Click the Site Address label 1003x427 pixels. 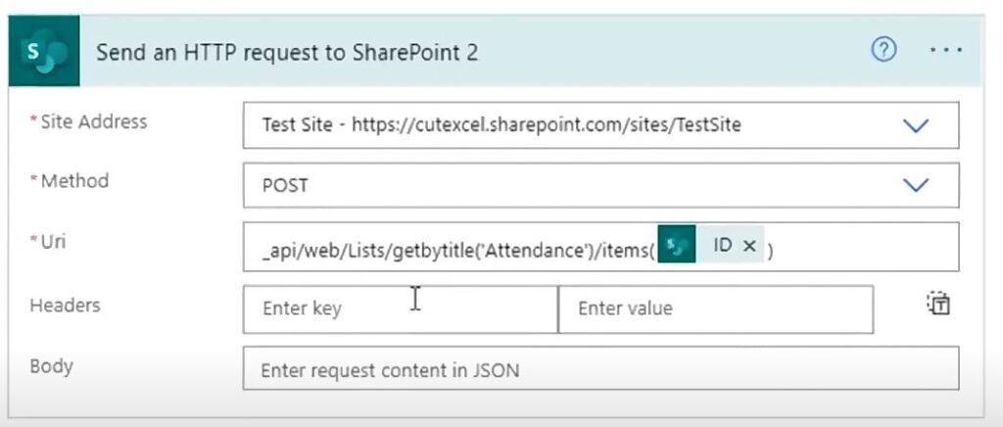[x=88, y=121]
